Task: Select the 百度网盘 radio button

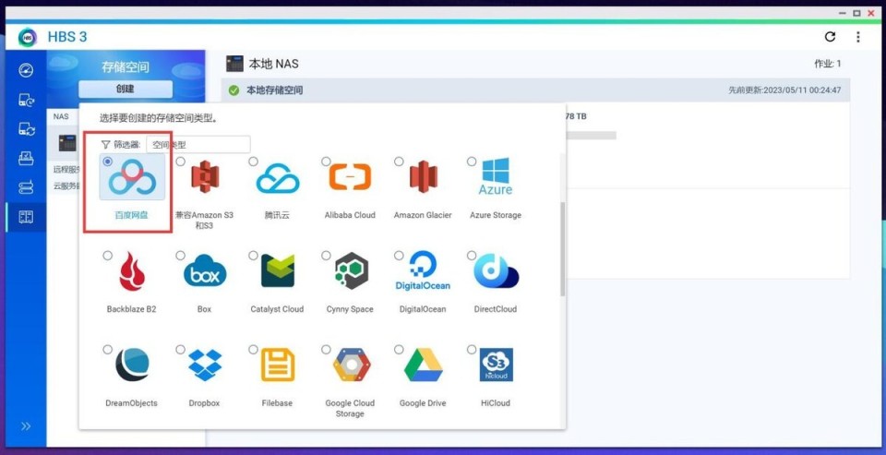Action: pyautogui.click(x=107, y=162)
